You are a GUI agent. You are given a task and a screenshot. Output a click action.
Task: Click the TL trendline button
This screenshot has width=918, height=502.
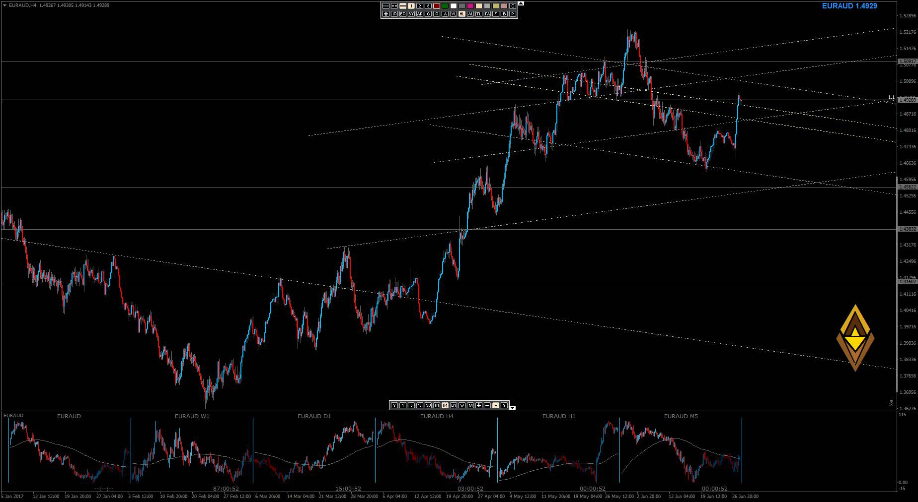(x=479, y=14)
